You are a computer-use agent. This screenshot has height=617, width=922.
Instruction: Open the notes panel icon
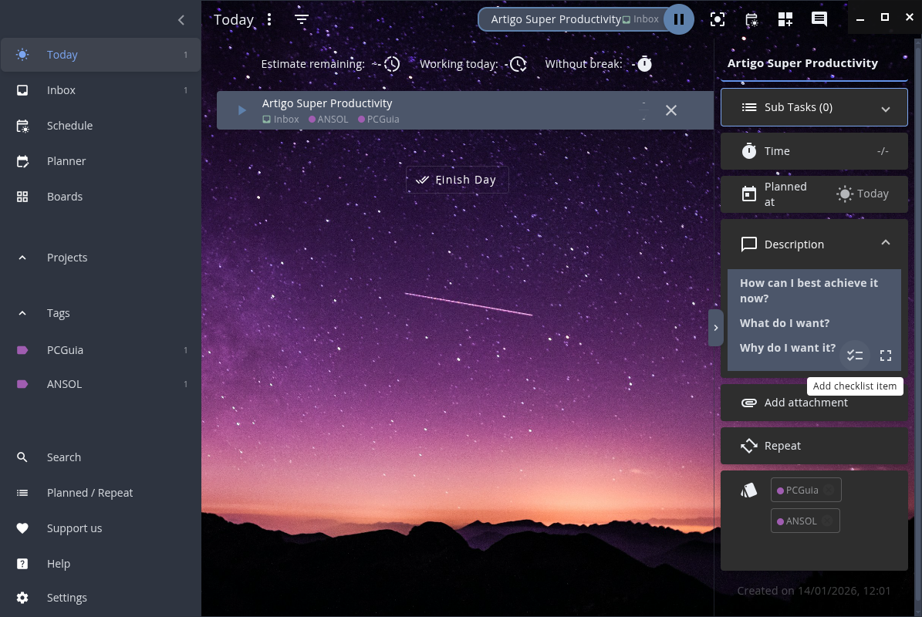tap(819, 20)
